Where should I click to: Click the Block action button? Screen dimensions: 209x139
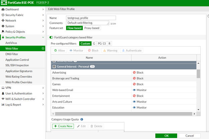pos(93,51)
